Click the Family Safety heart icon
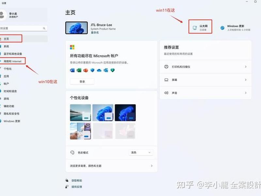Image resolution: width=261 pixels, height=196 pixels. [x=113, y=70]
